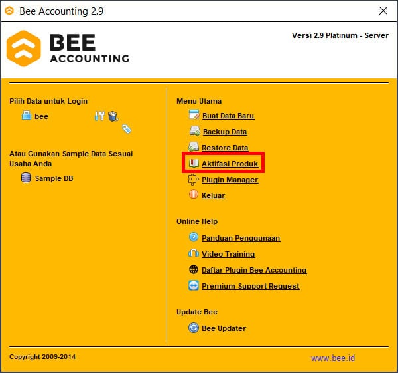
Task: Click the Video Training headphones icon
Action: coord(194,254)
